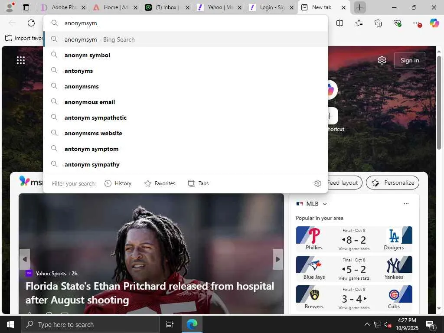Refresh the page with reload icon

31,23
